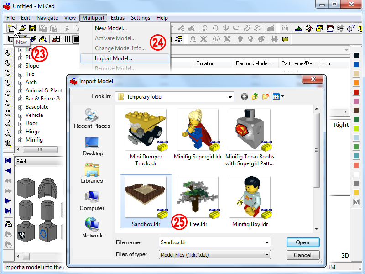Select the coarse grid toolbar icon

tap(66, 39)
